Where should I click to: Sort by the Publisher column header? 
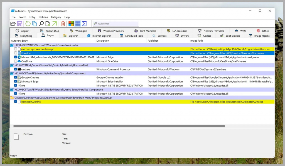[x=153, y=41]
